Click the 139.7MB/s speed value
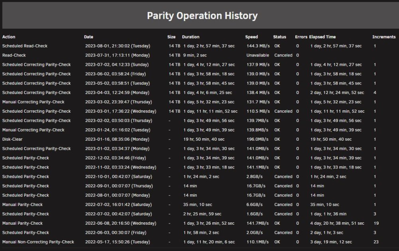The height and width of the screenshot is (251, 399). tap(257, 121)
